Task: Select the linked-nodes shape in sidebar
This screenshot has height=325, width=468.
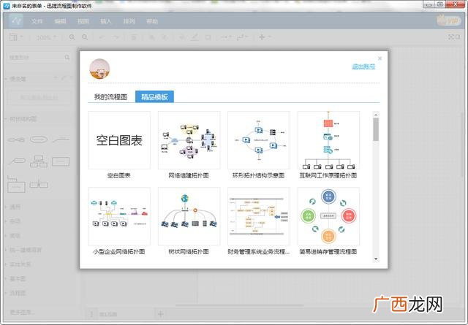Action: tap(16, 139)
